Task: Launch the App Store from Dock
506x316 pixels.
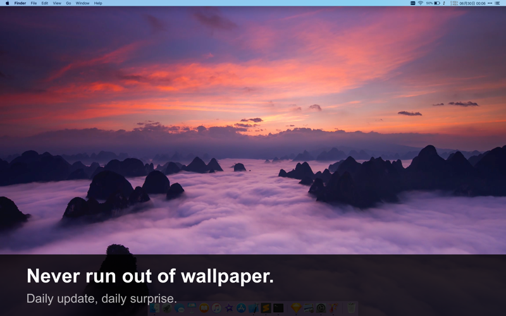Action: click(x=241, y=308)
